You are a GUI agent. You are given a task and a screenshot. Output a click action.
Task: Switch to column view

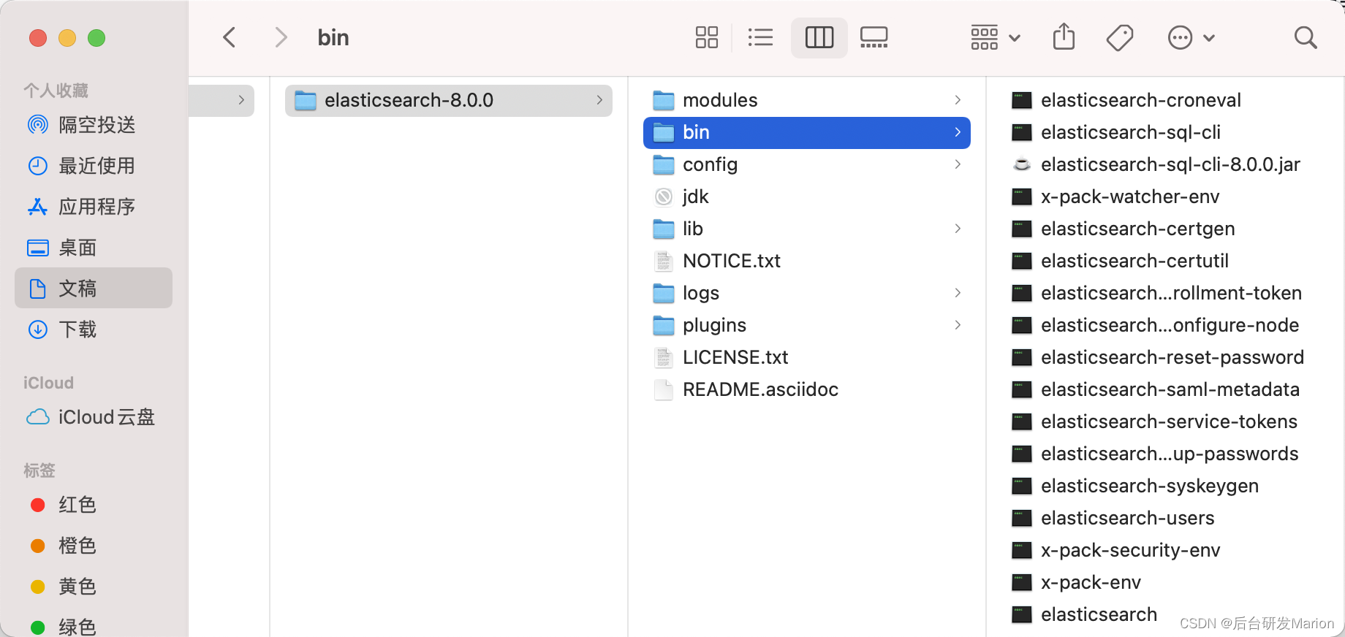tap(819, 37)
